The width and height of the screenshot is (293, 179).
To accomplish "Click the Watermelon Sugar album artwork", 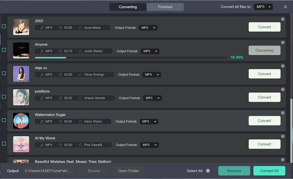I will [21, 121].
